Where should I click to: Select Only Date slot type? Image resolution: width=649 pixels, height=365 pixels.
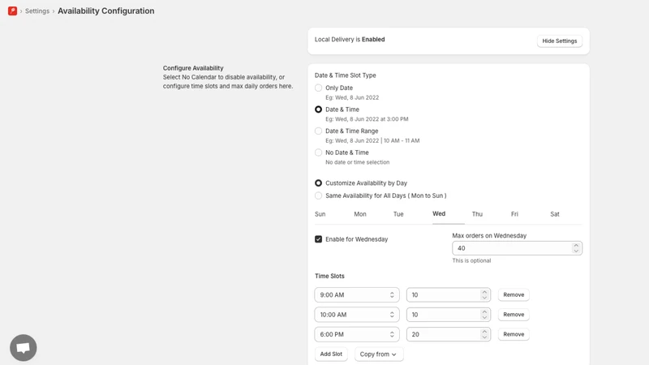click(318, 88)
